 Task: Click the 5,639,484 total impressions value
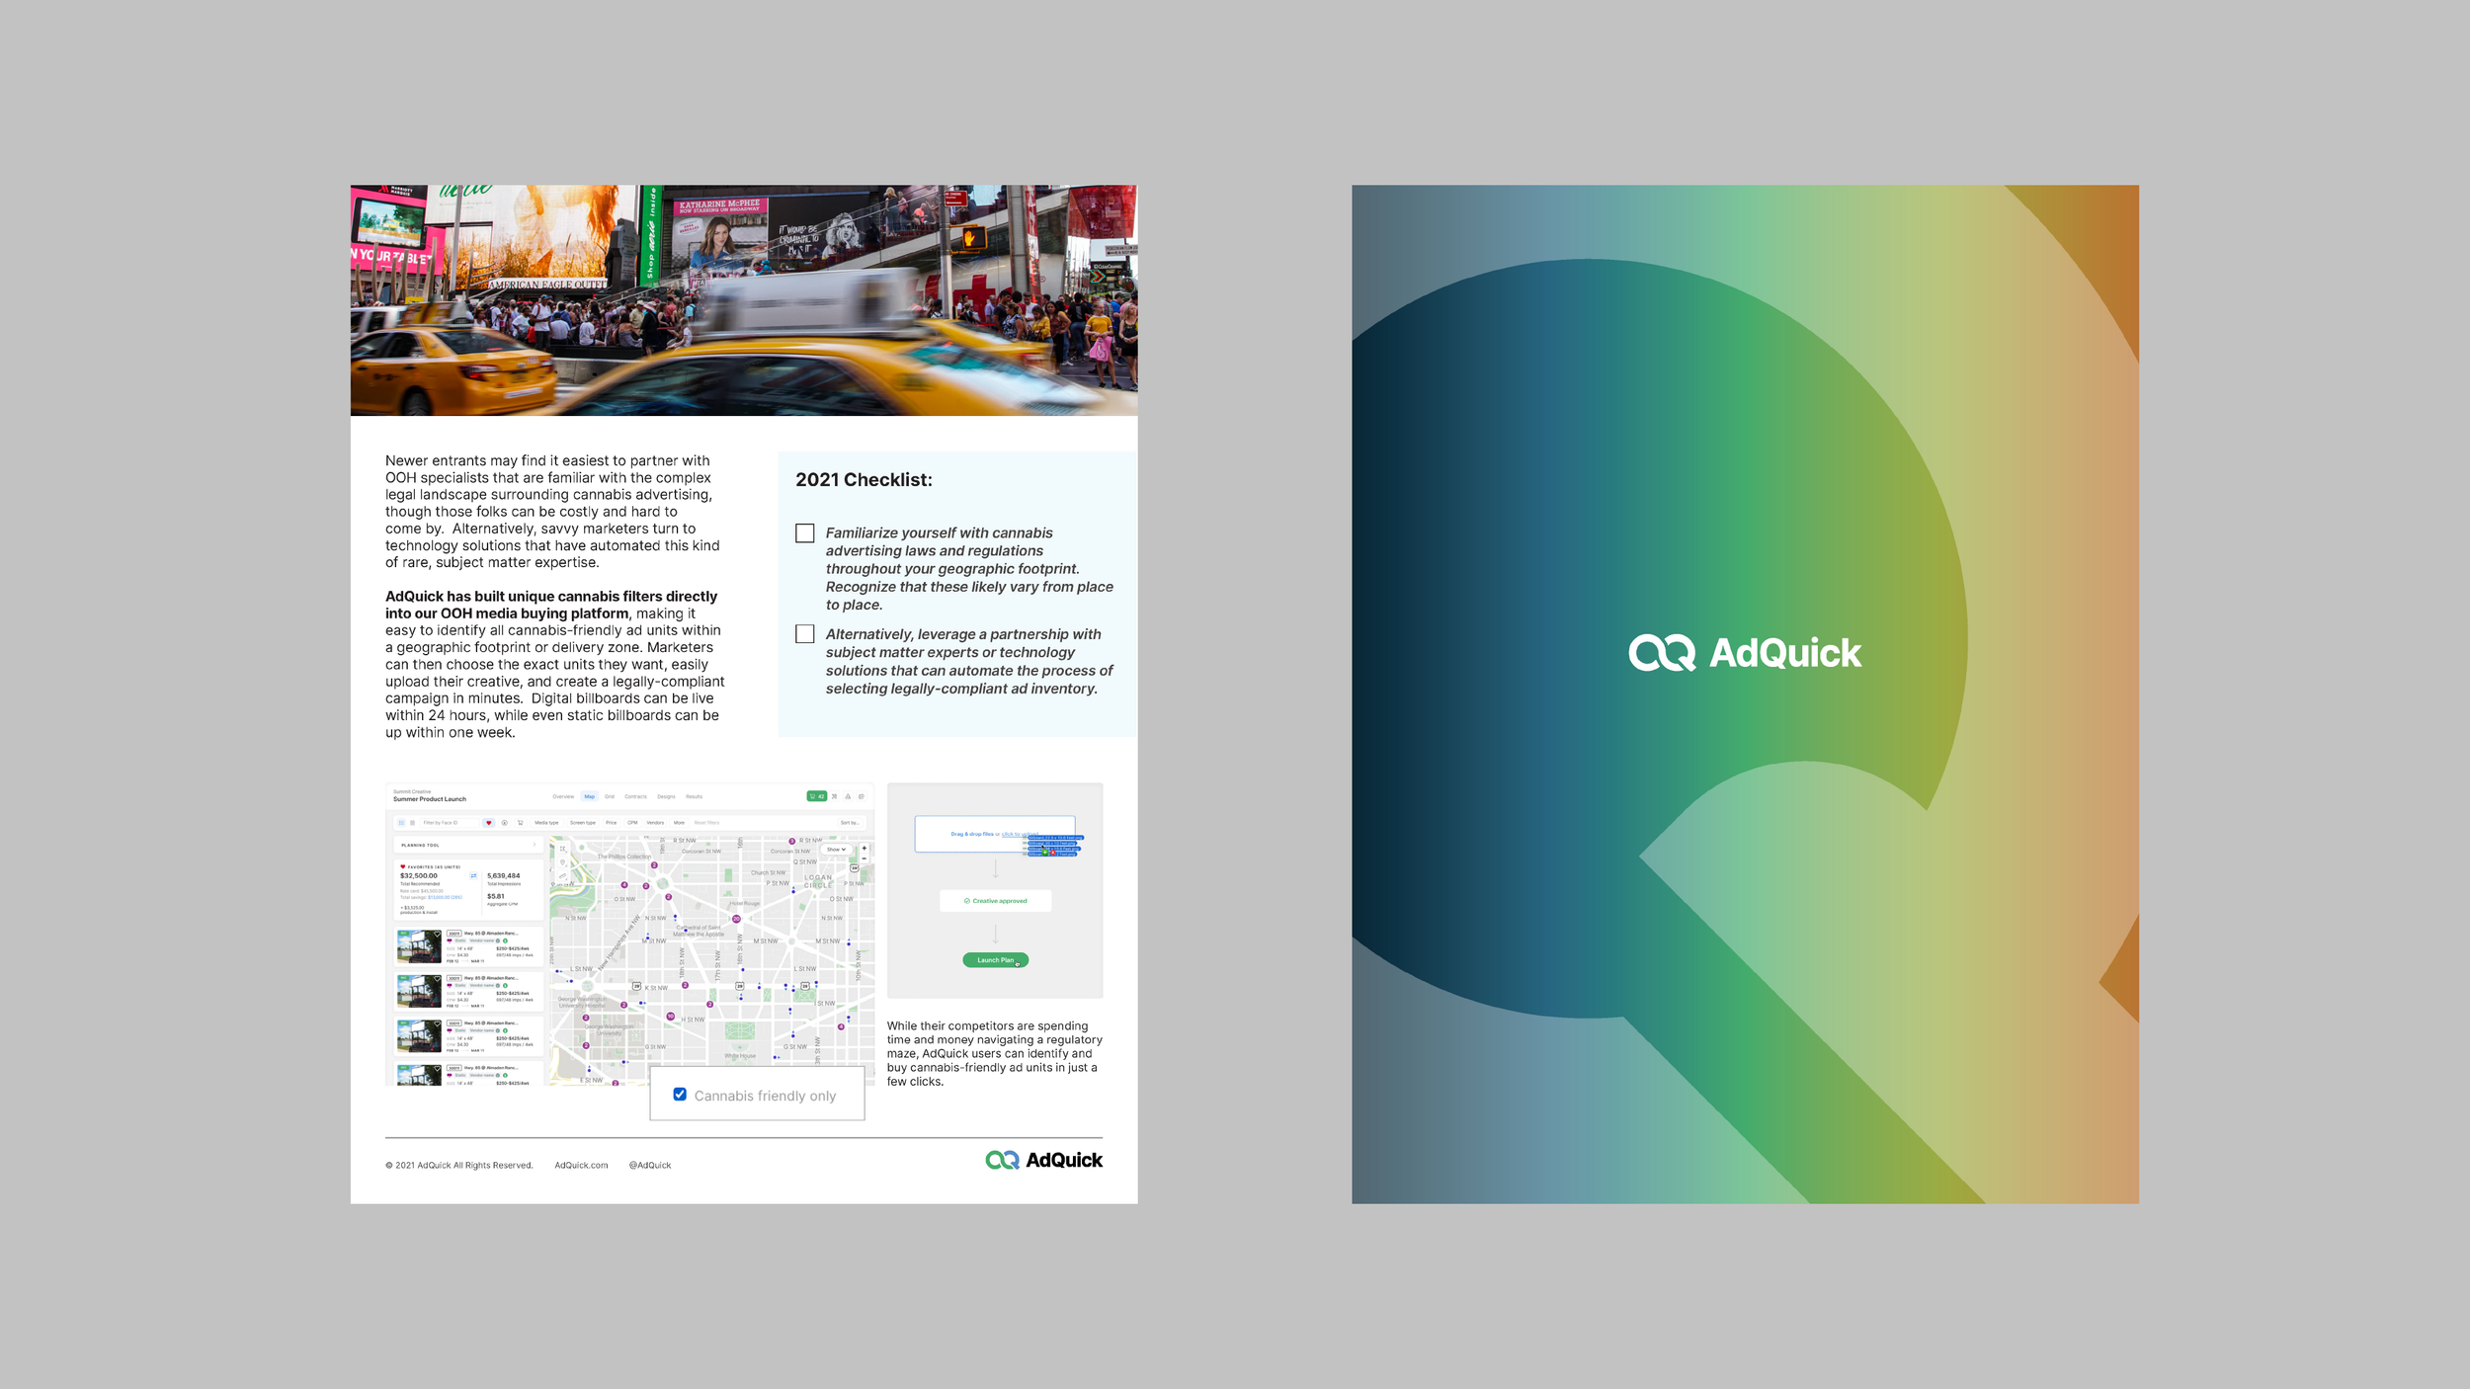[x=504, y=876]
